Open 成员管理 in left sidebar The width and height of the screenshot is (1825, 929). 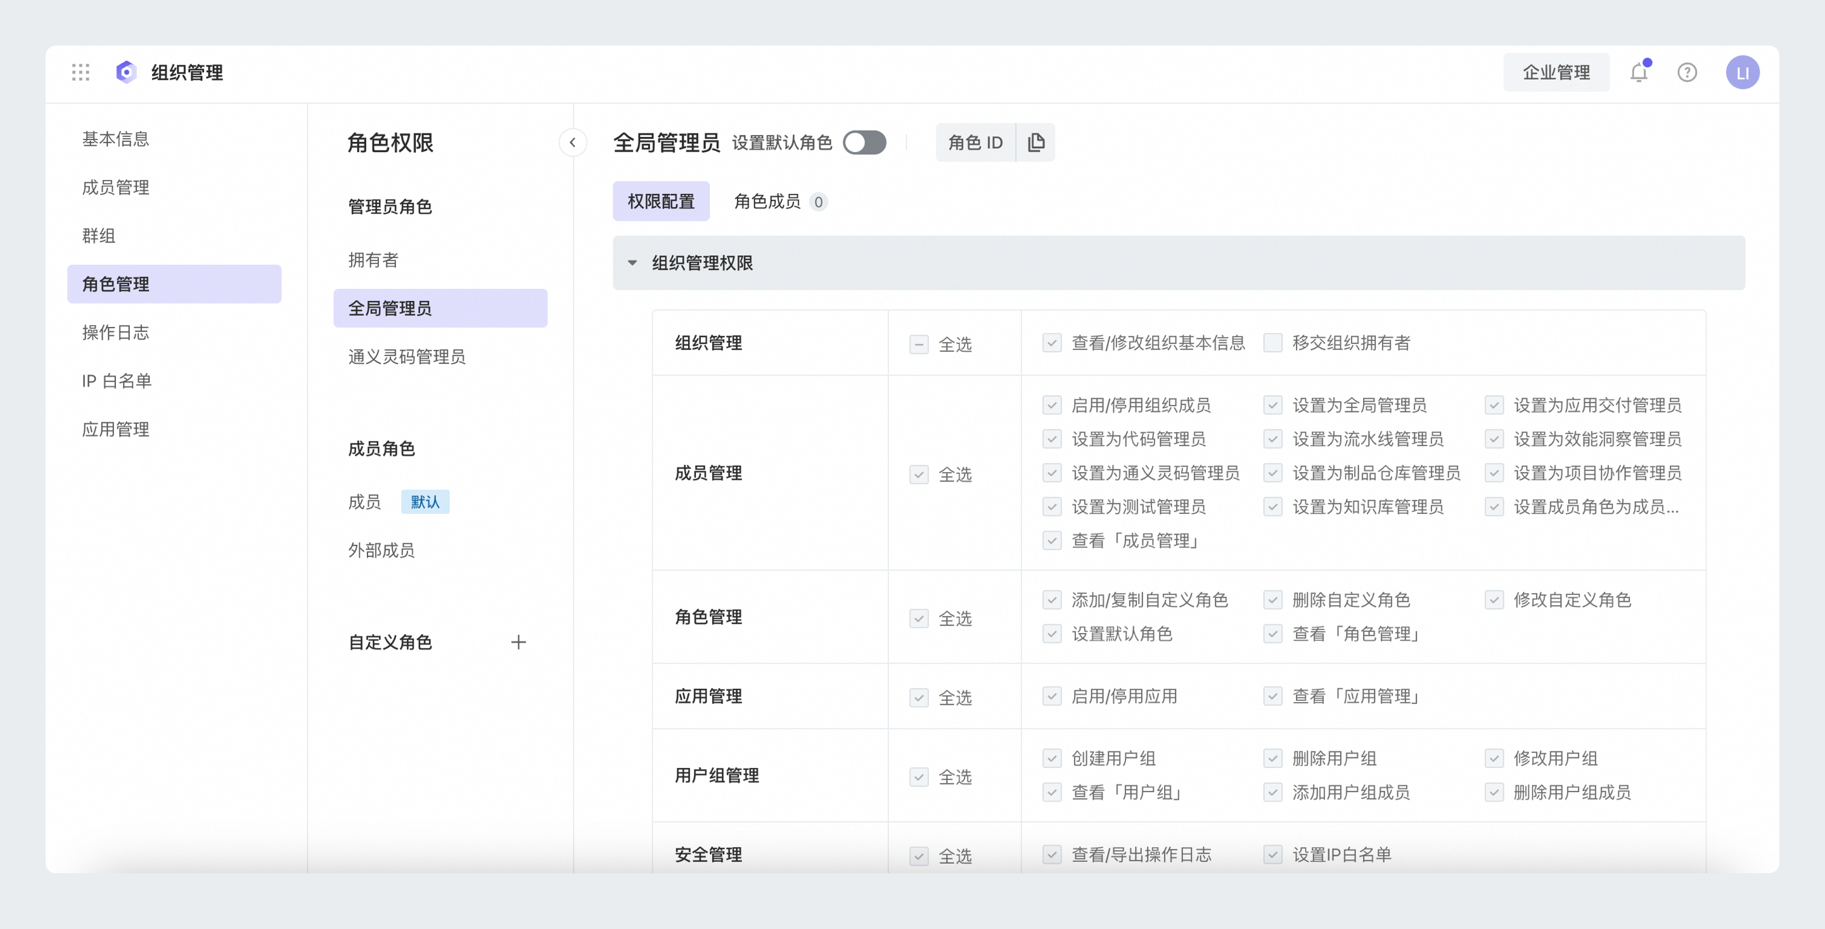[174, 187]
